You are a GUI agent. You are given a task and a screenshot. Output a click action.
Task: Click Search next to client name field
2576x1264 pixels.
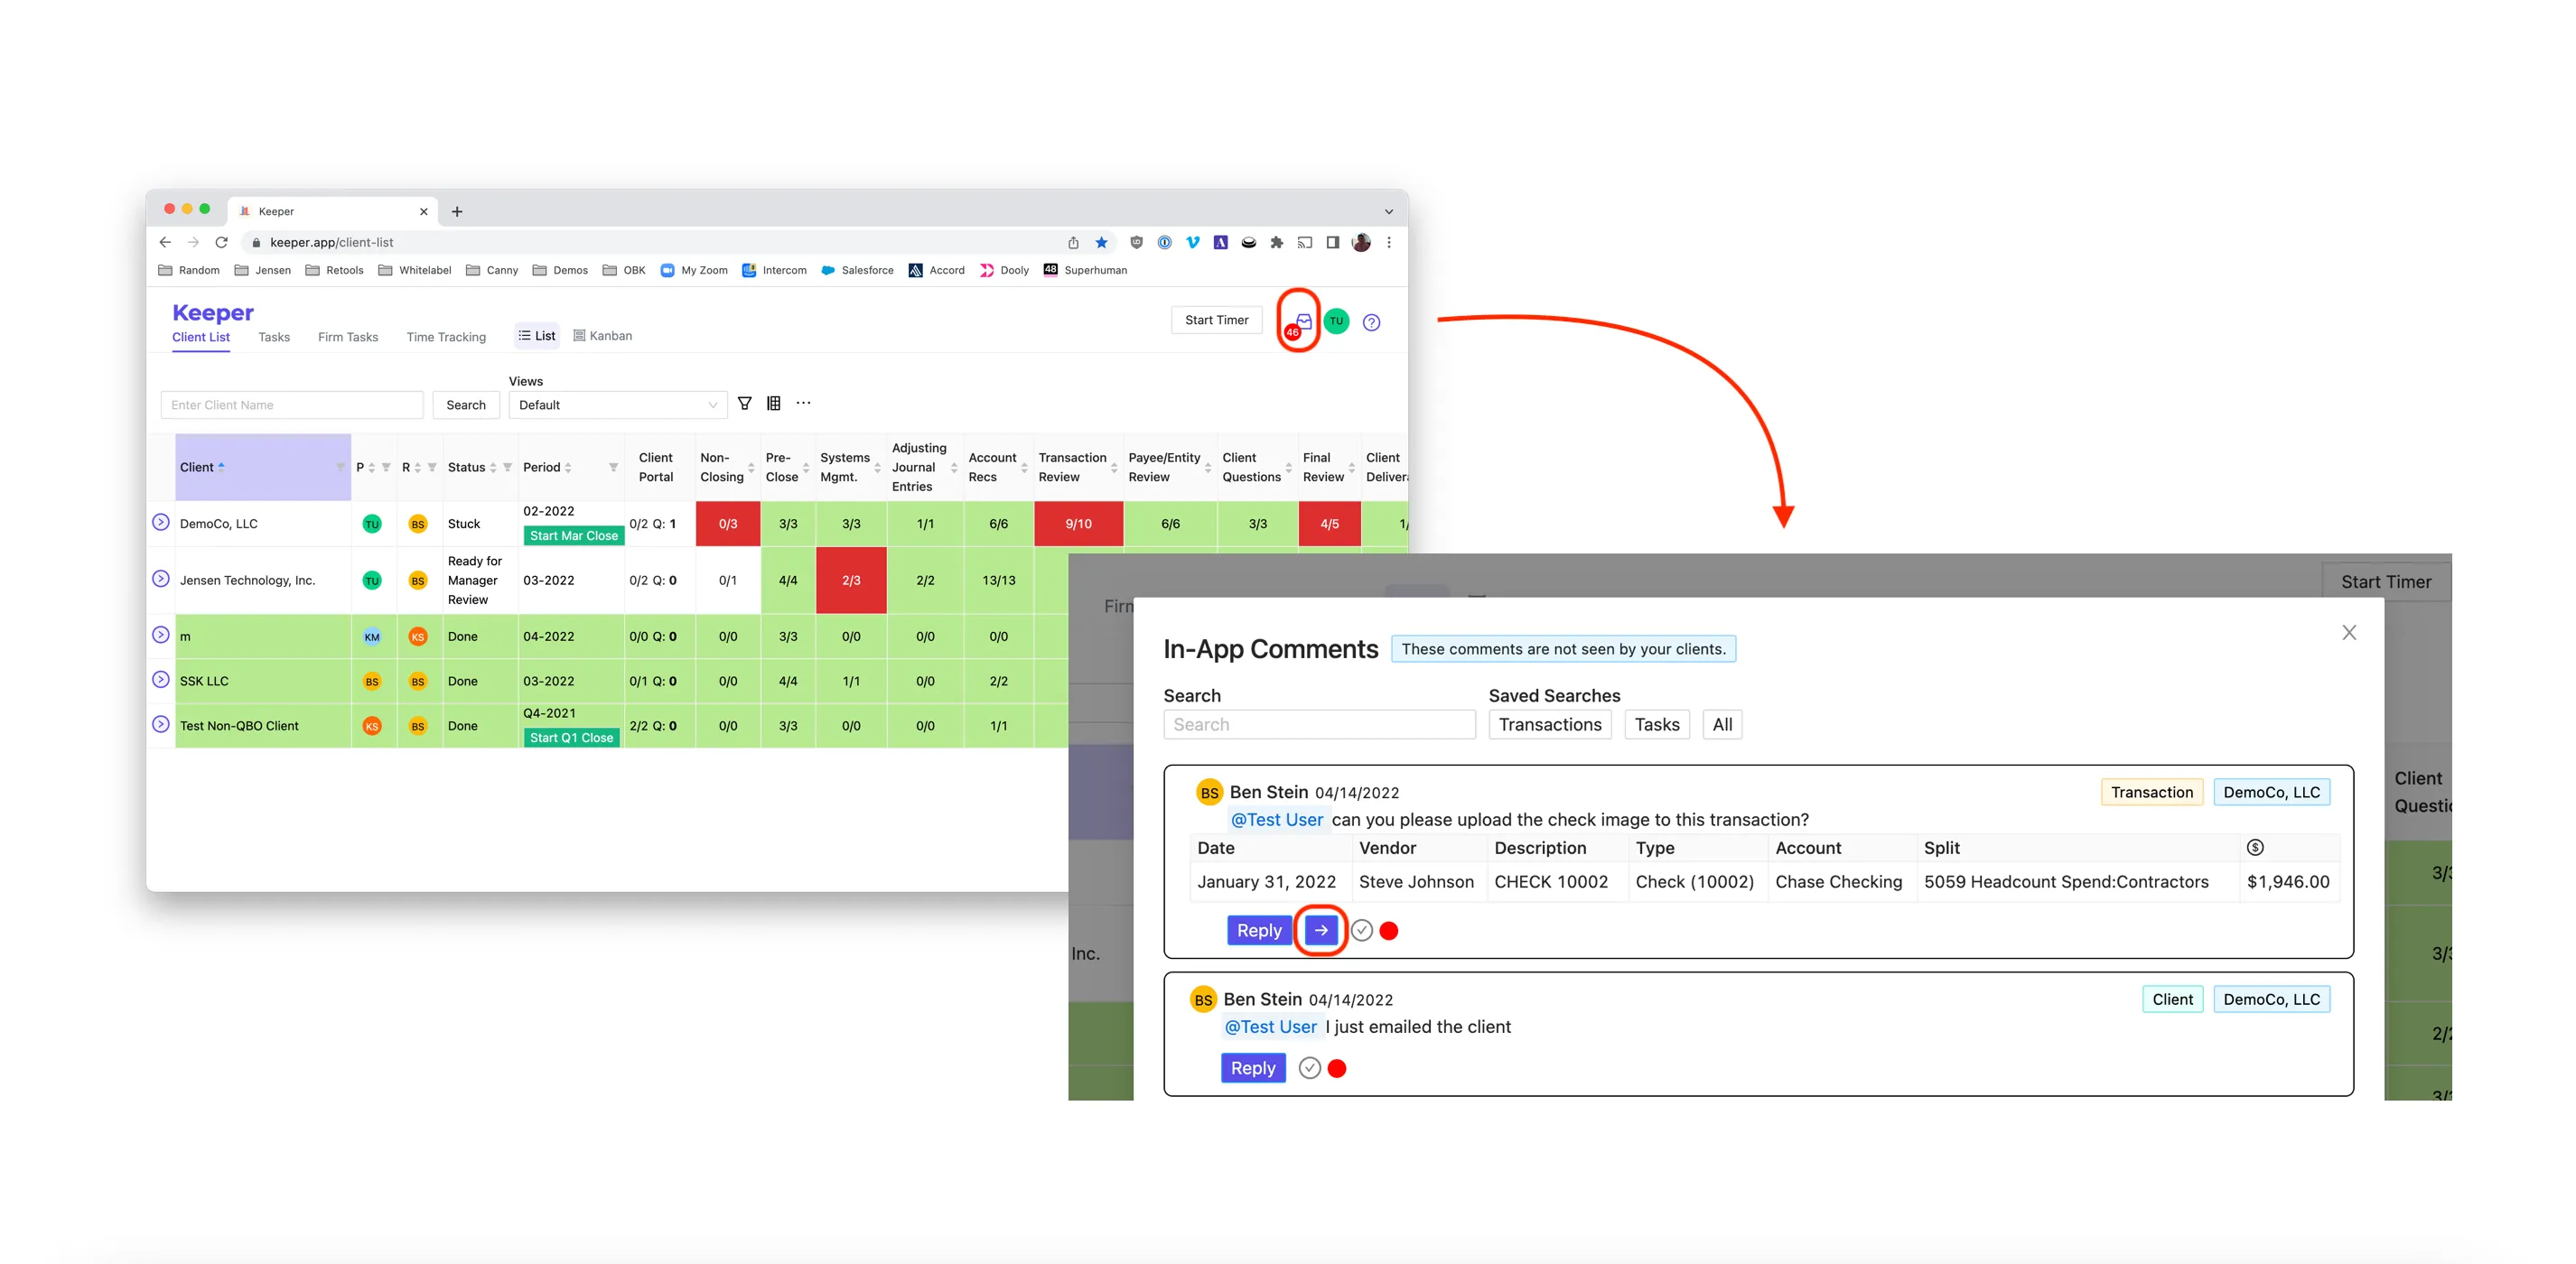click(466, 404)
